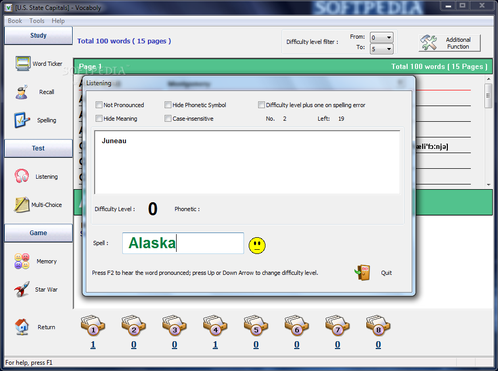The image size is (498, 371).
Task: Open card box number 2
Action: tap(134, 326)
